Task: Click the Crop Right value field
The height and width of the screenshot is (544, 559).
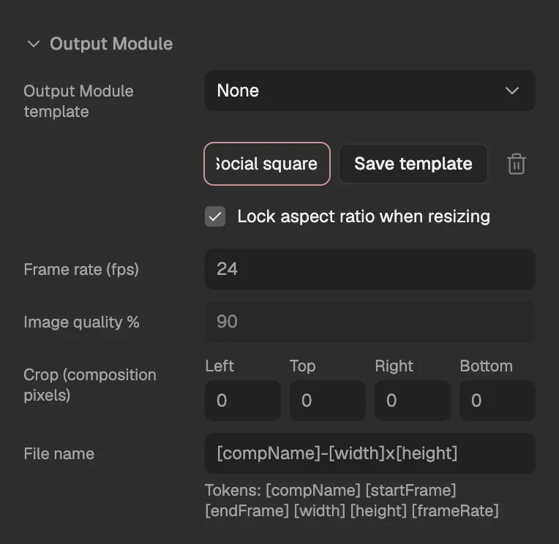Action: tap(413, 401)
